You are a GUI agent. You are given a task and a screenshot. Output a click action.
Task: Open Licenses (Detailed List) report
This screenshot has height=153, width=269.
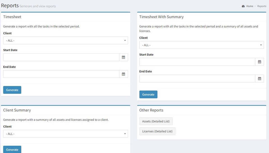click(x=157, y=131)
